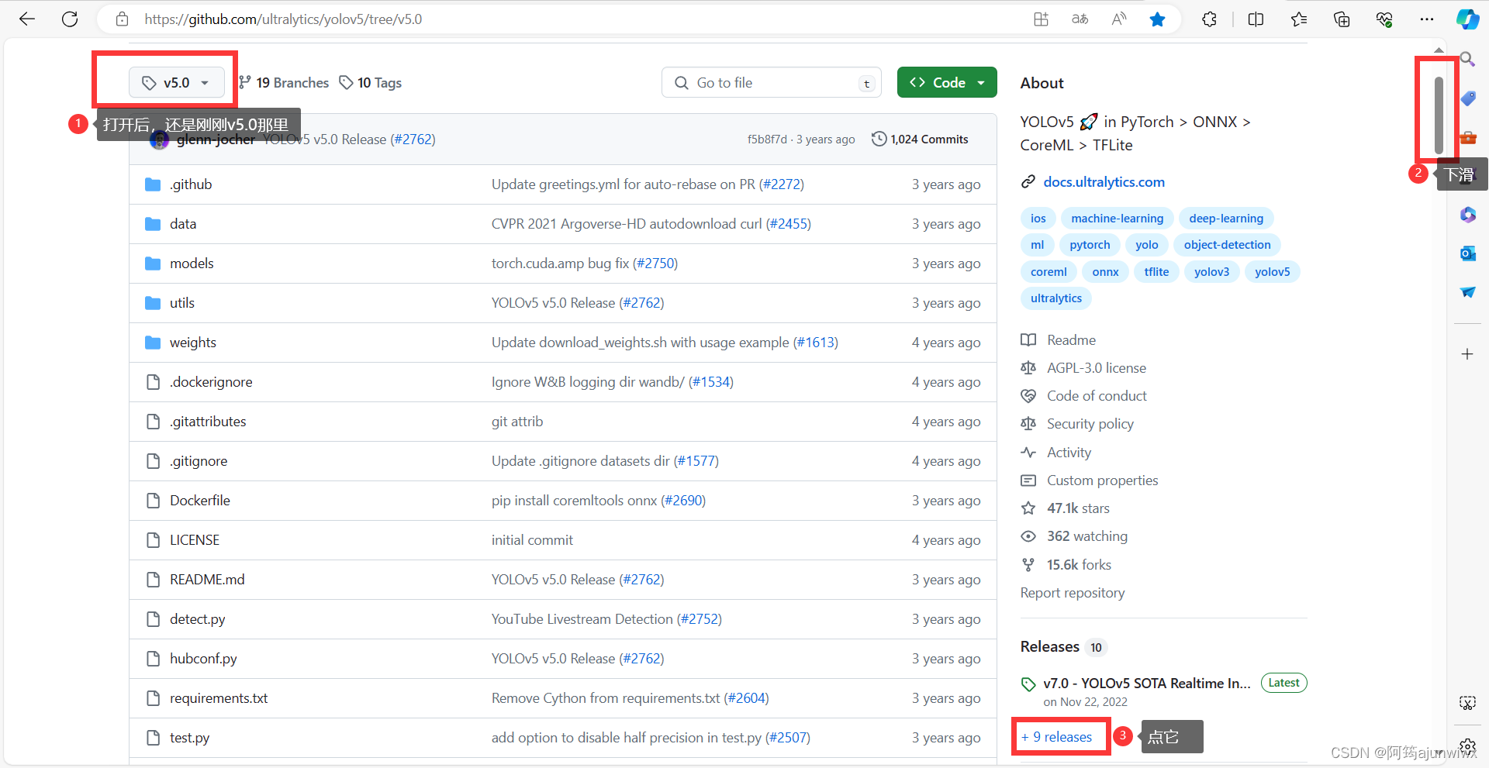The image size is (1489, 768).
Task: Open sidebar settings gear icon
Action: [x=1467, y=746]
